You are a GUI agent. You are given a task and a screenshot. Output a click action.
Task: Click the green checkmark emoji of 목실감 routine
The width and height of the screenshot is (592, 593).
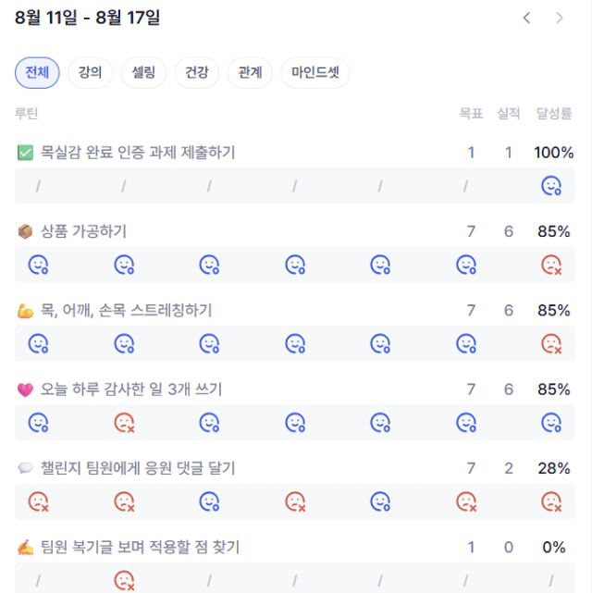point(25,153)
